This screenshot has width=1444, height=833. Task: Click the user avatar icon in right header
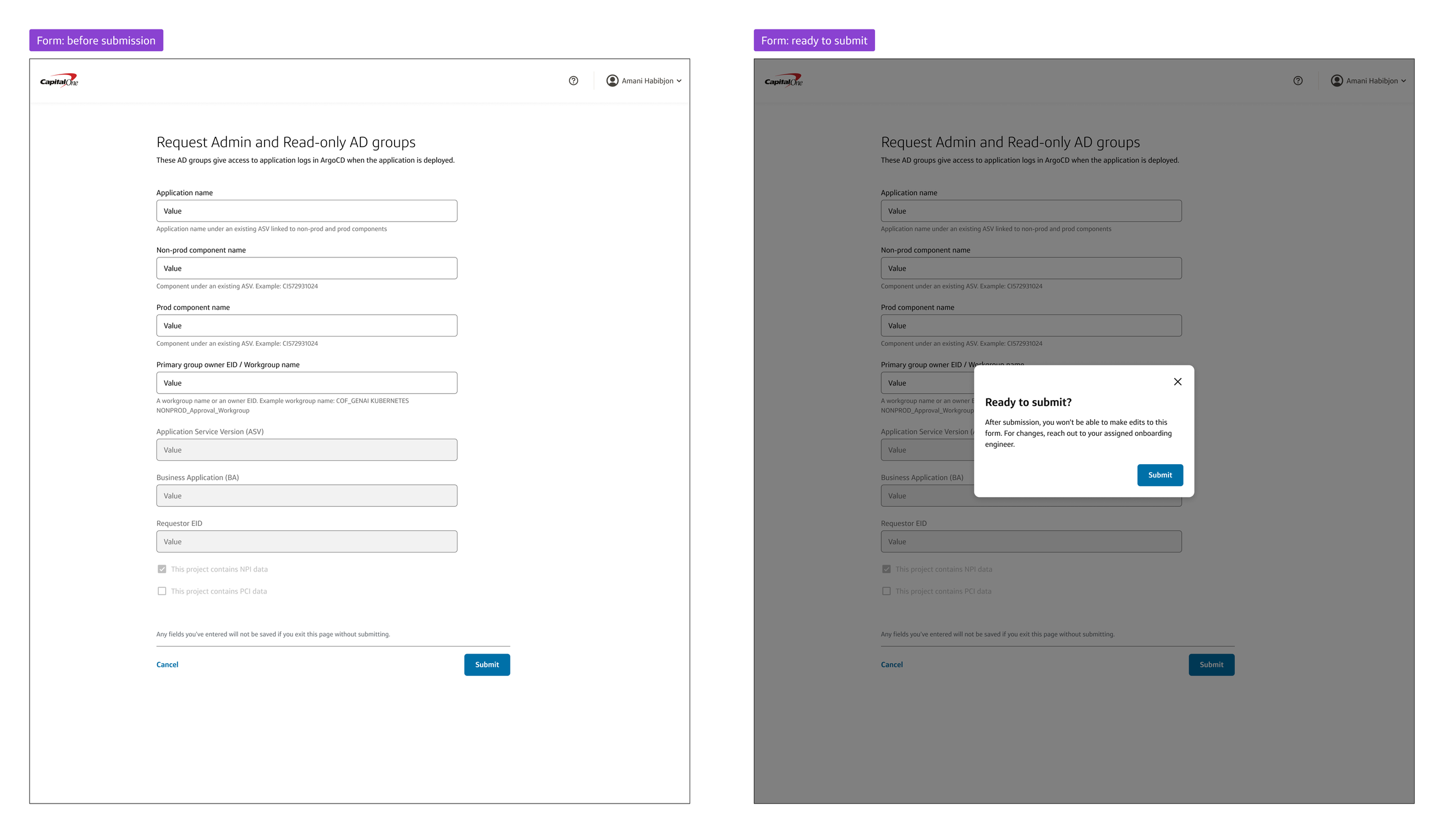1337,81
